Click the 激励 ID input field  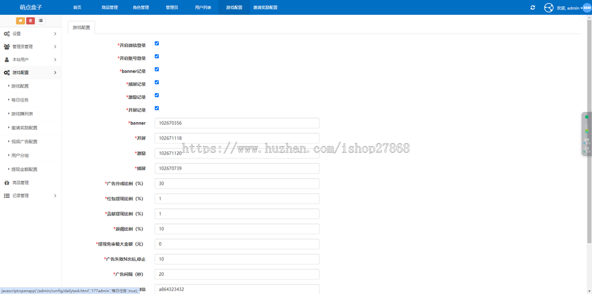(x=237, y=153)
